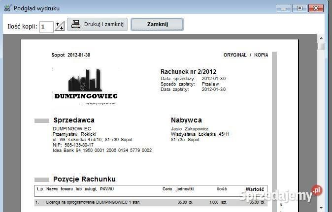
Task: Click the 'Cena jednostki' column header
Action: tap(178, 189)
